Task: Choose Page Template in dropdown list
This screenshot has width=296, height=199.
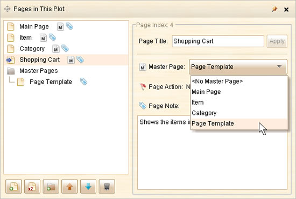Action: pyautogui.click(x=239, y=123)
